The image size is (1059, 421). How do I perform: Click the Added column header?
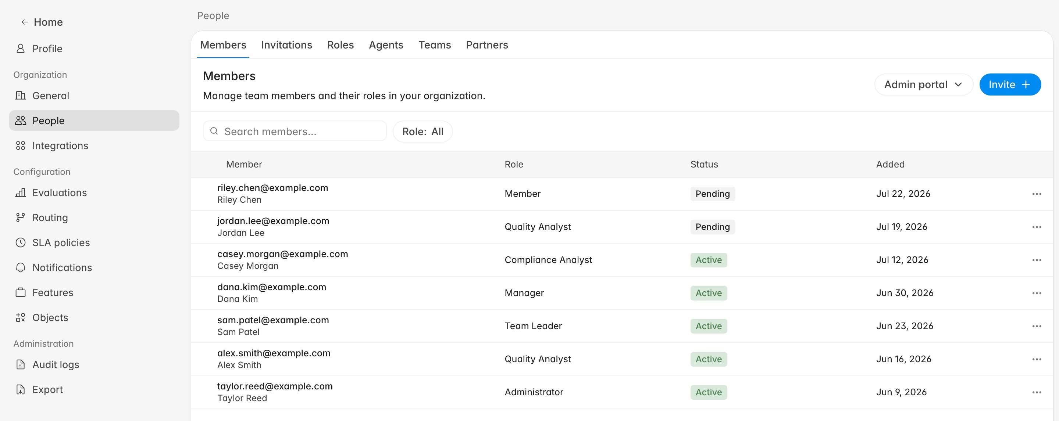(x=890, y=164)
